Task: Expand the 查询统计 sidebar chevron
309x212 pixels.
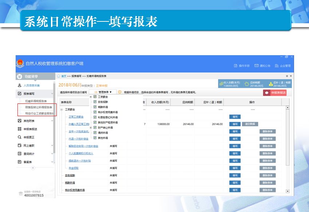Action: coord(52,154)
